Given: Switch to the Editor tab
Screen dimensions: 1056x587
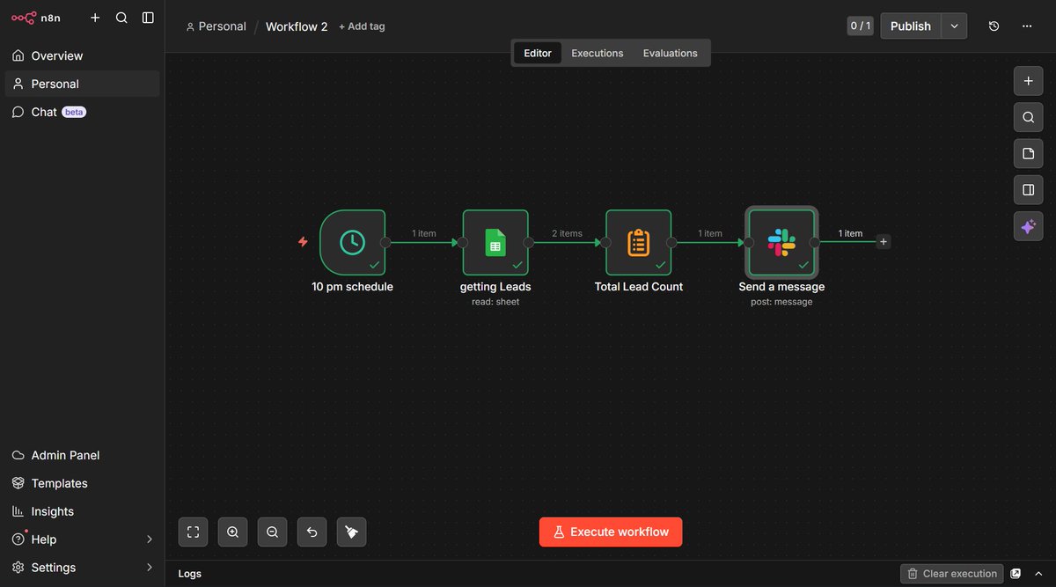Looking at the screenshot, I should [x=538, y=53].
